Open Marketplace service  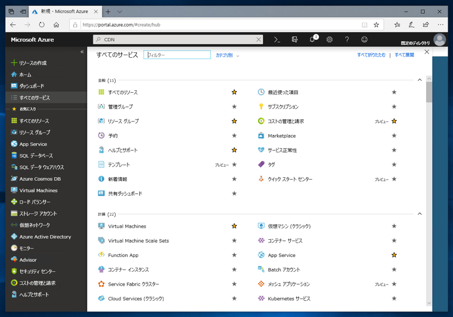pyautogui.click(x=282, y=136)
